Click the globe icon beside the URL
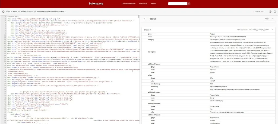The width and height of the screenshot is (278, 124). pyautogui.click(x=3, y=11)
